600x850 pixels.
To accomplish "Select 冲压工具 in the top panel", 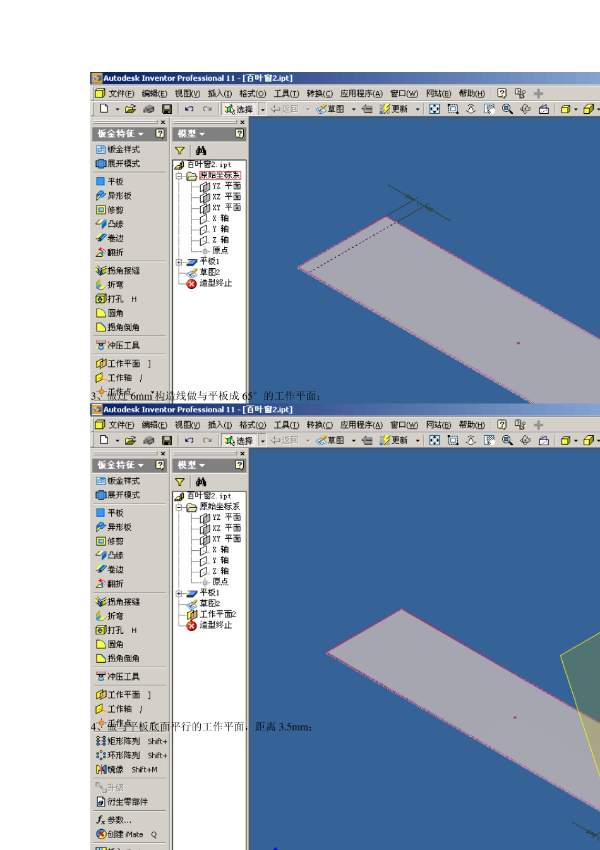I will pyautogui.click(x=118, y=345).
